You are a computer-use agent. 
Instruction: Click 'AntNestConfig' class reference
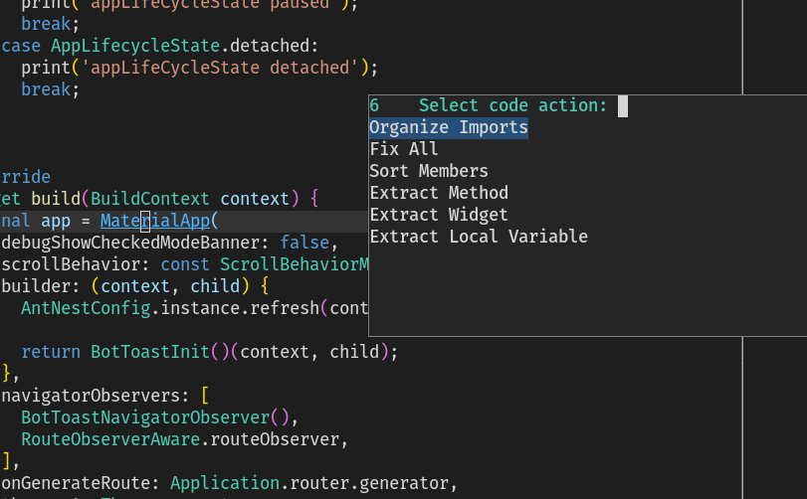click(x=86, y=308)
